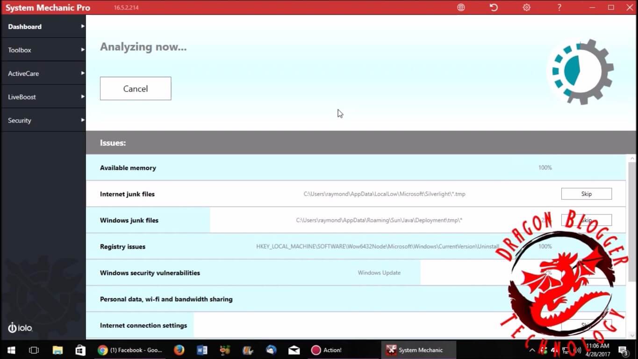Open Firefox from the taskbar
Image resolution: width=638 pixels, height=359 pixels.
[179, 350]
